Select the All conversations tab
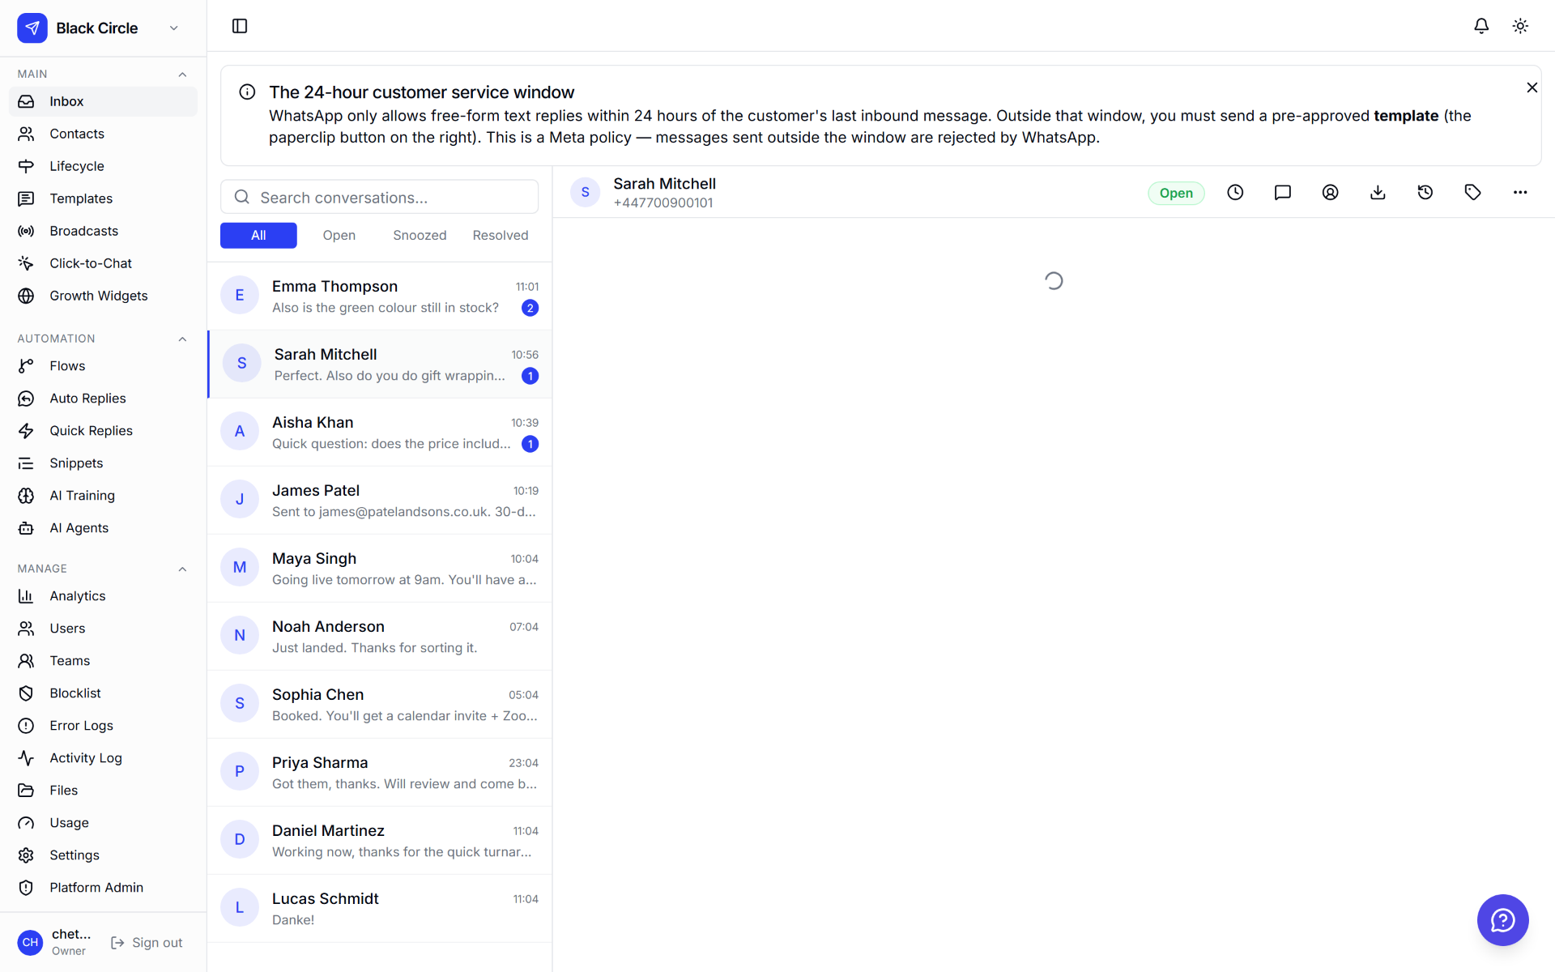This screenshot has width=1555, height=972. pos(258,236)
